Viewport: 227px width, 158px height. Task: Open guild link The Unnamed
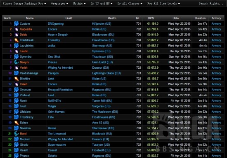[x=57, y=134]
